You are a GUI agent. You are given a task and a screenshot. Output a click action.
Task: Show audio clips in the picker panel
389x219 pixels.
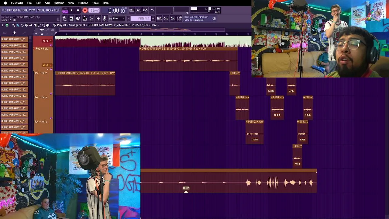pyautogui.click(x=14, y=33)
